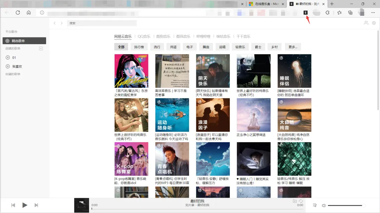Open the 正念净心之冥想调适 playlist cover
The width and height of the screenshot is (380, 213).
(253, 115)
